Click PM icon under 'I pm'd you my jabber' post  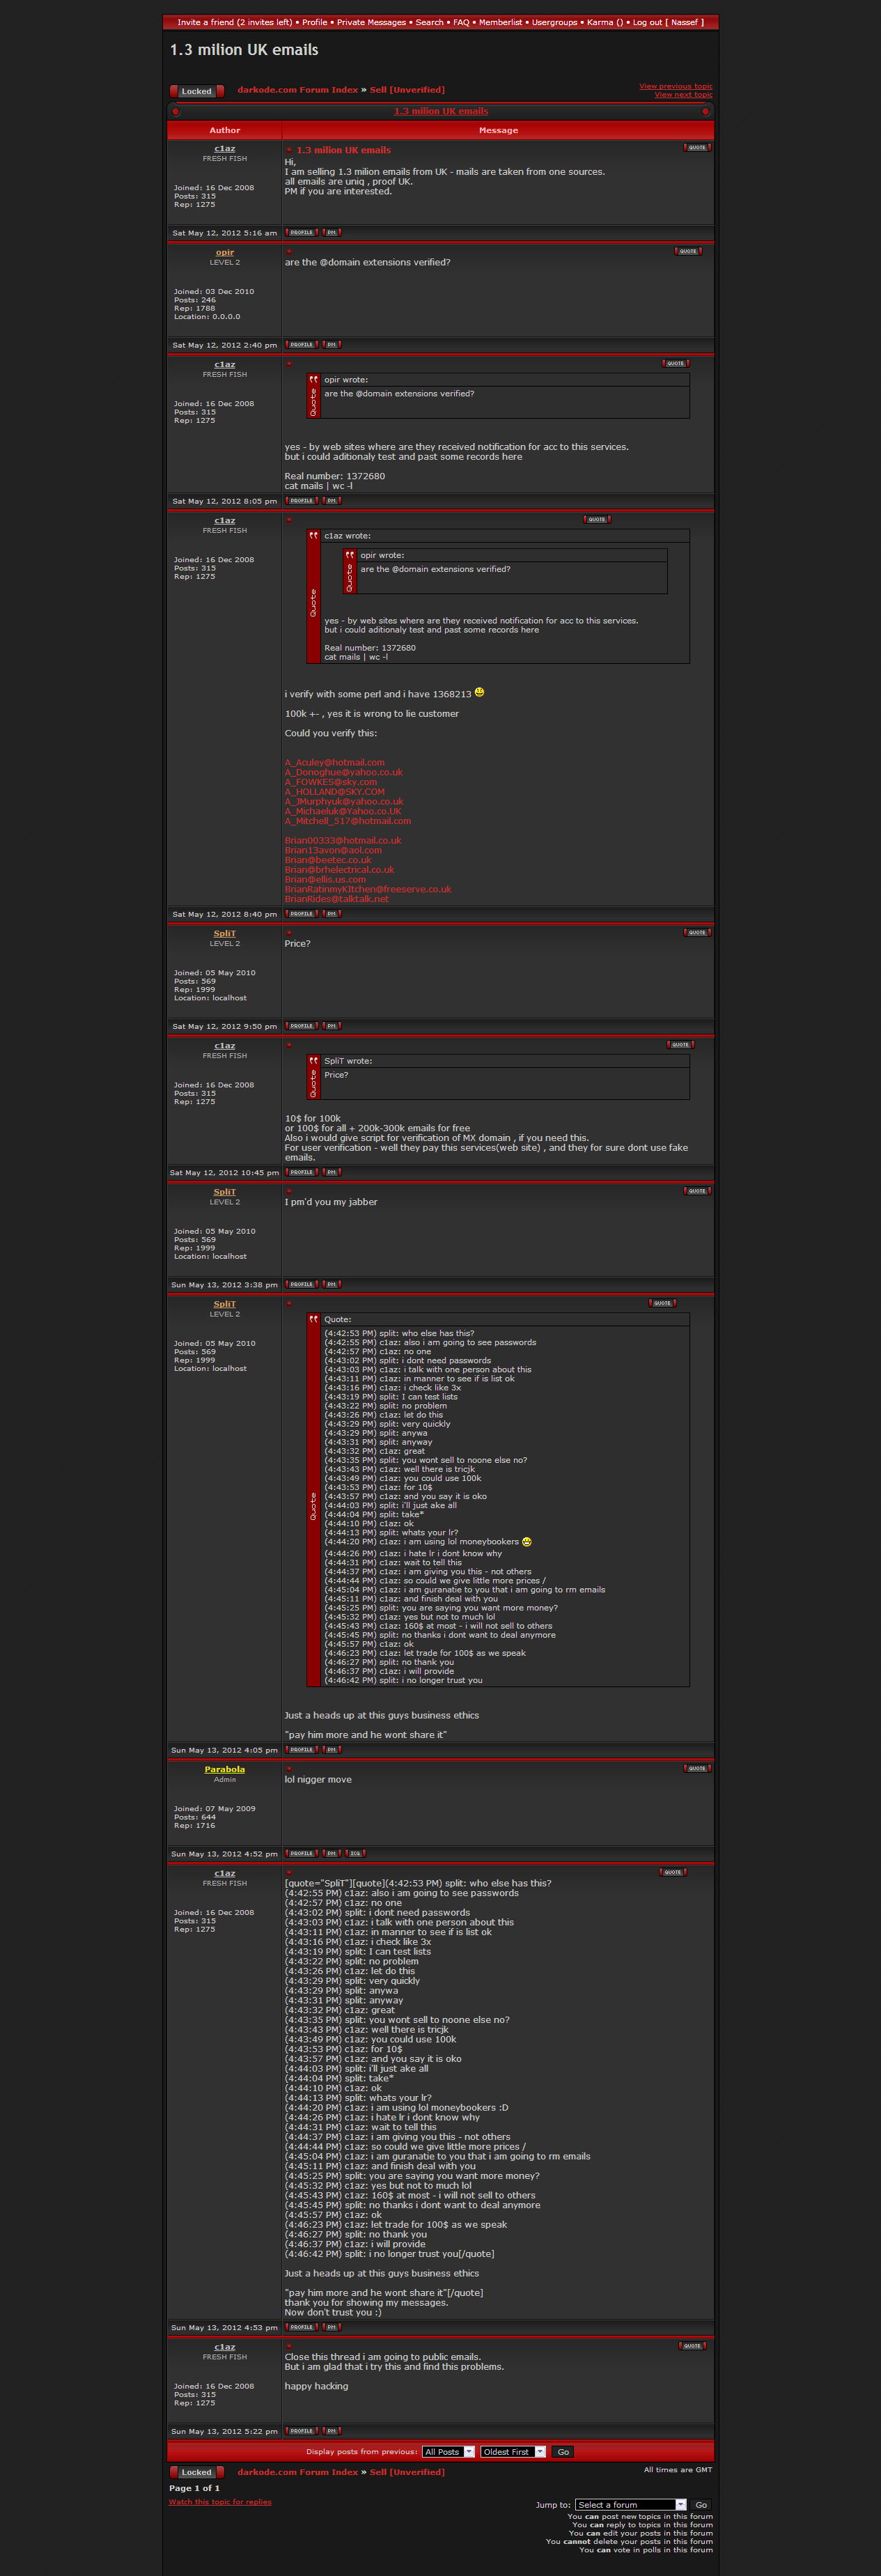332,1284
